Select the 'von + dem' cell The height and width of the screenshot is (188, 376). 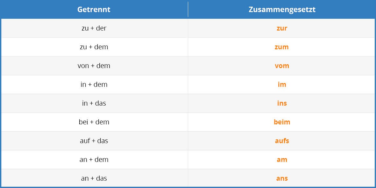94,66
